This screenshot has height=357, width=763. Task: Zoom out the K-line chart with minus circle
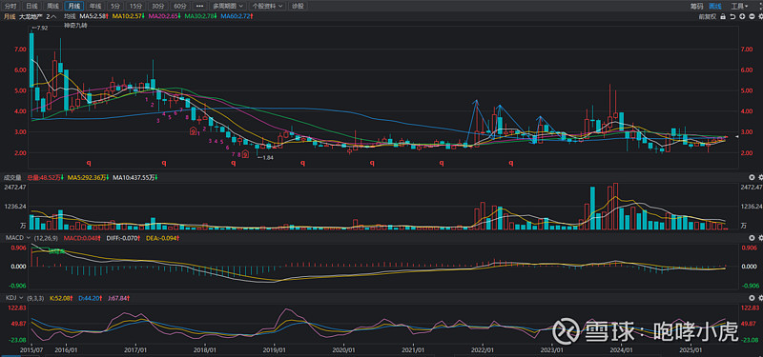coord(752,16)
